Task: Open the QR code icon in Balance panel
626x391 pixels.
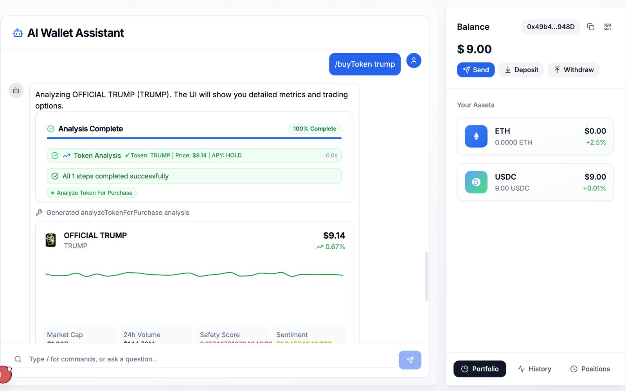Action: click(x=607, y=27)
